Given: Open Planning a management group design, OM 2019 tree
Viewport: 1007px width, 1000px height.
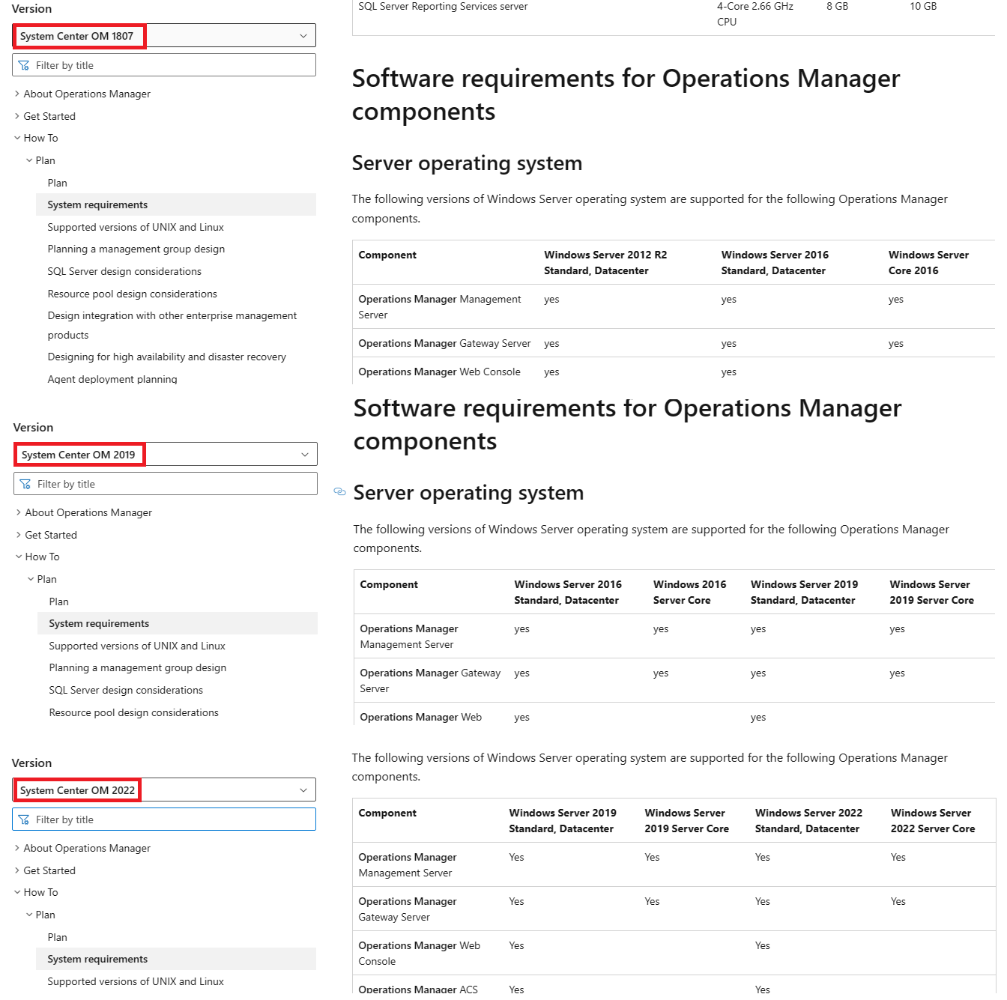Looking at the screenshot, I should tap(138, 667).
